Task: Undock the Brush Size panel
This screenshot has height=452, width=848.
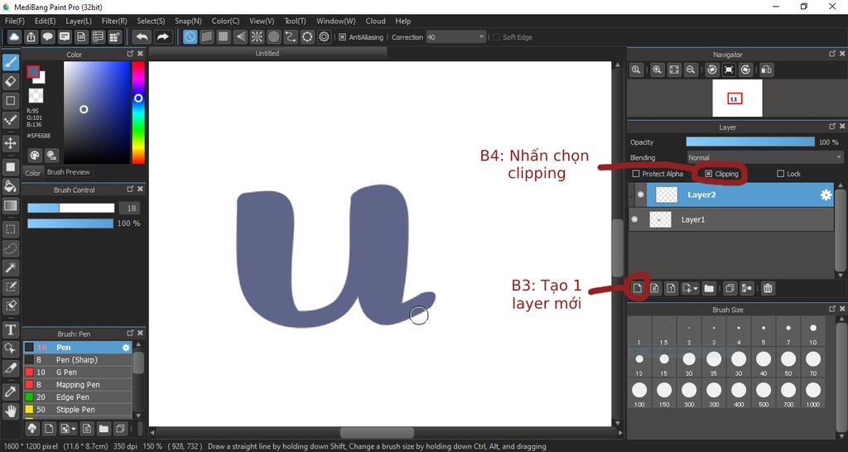Action: [x=832, y=309]
